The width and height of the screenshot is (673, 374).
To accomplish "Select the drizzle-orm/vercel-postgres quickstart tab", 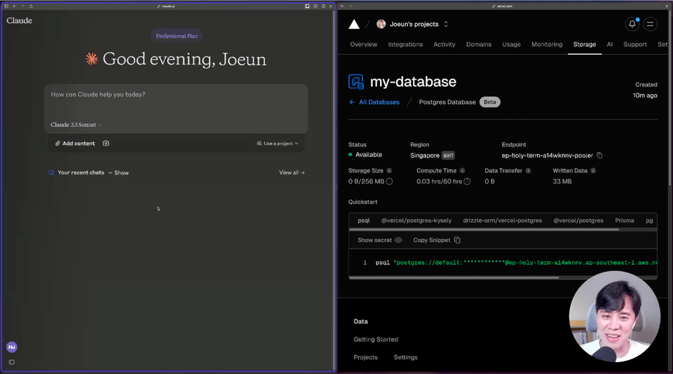I will tap(502, 221).
